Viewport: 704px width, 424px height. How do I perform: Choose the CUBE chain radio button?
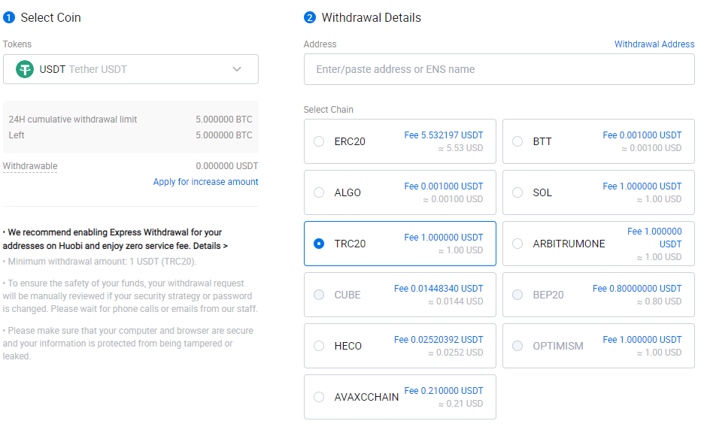point(319,295)
